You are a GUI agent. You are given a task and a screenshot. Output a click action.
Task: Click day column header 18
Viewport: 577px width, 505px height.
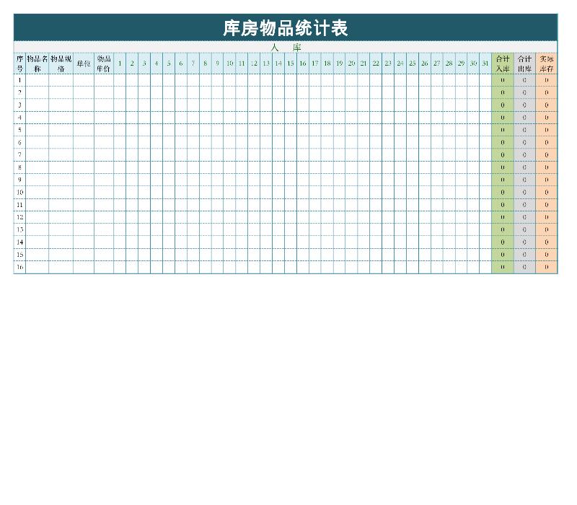pos(327,63)
